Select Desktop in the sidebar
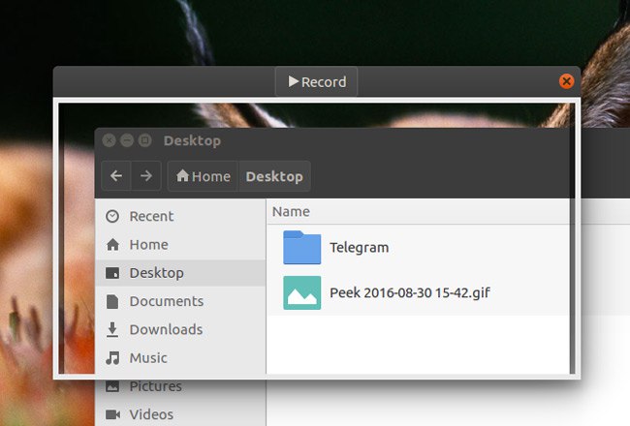This screenshot has width=630, height=426. tap(180, 273)
